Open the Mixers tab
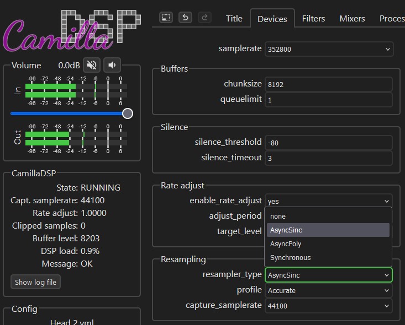The height and width of the screenshot is (325, 405). 352,18
